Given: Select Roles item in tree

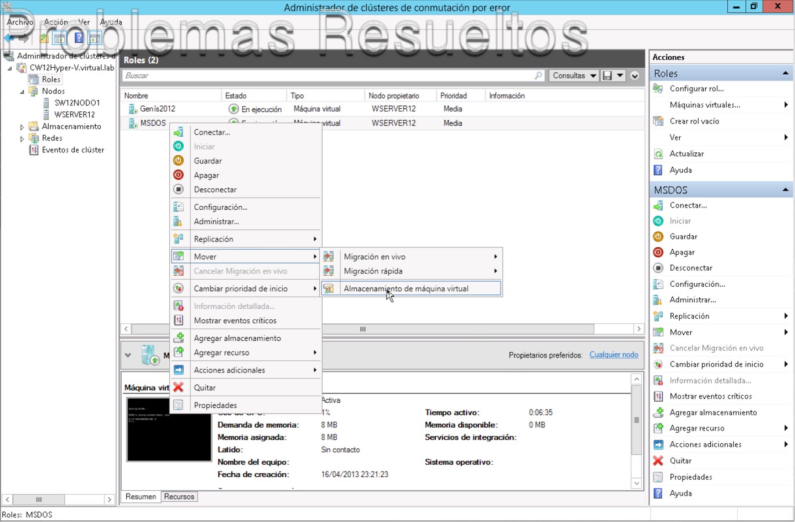Looking at the screenshot, I should pos(51,79).
